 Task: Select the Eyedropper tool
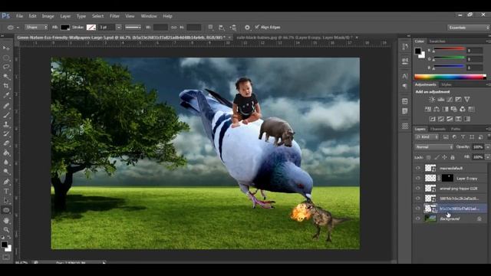tap(6, 95)
